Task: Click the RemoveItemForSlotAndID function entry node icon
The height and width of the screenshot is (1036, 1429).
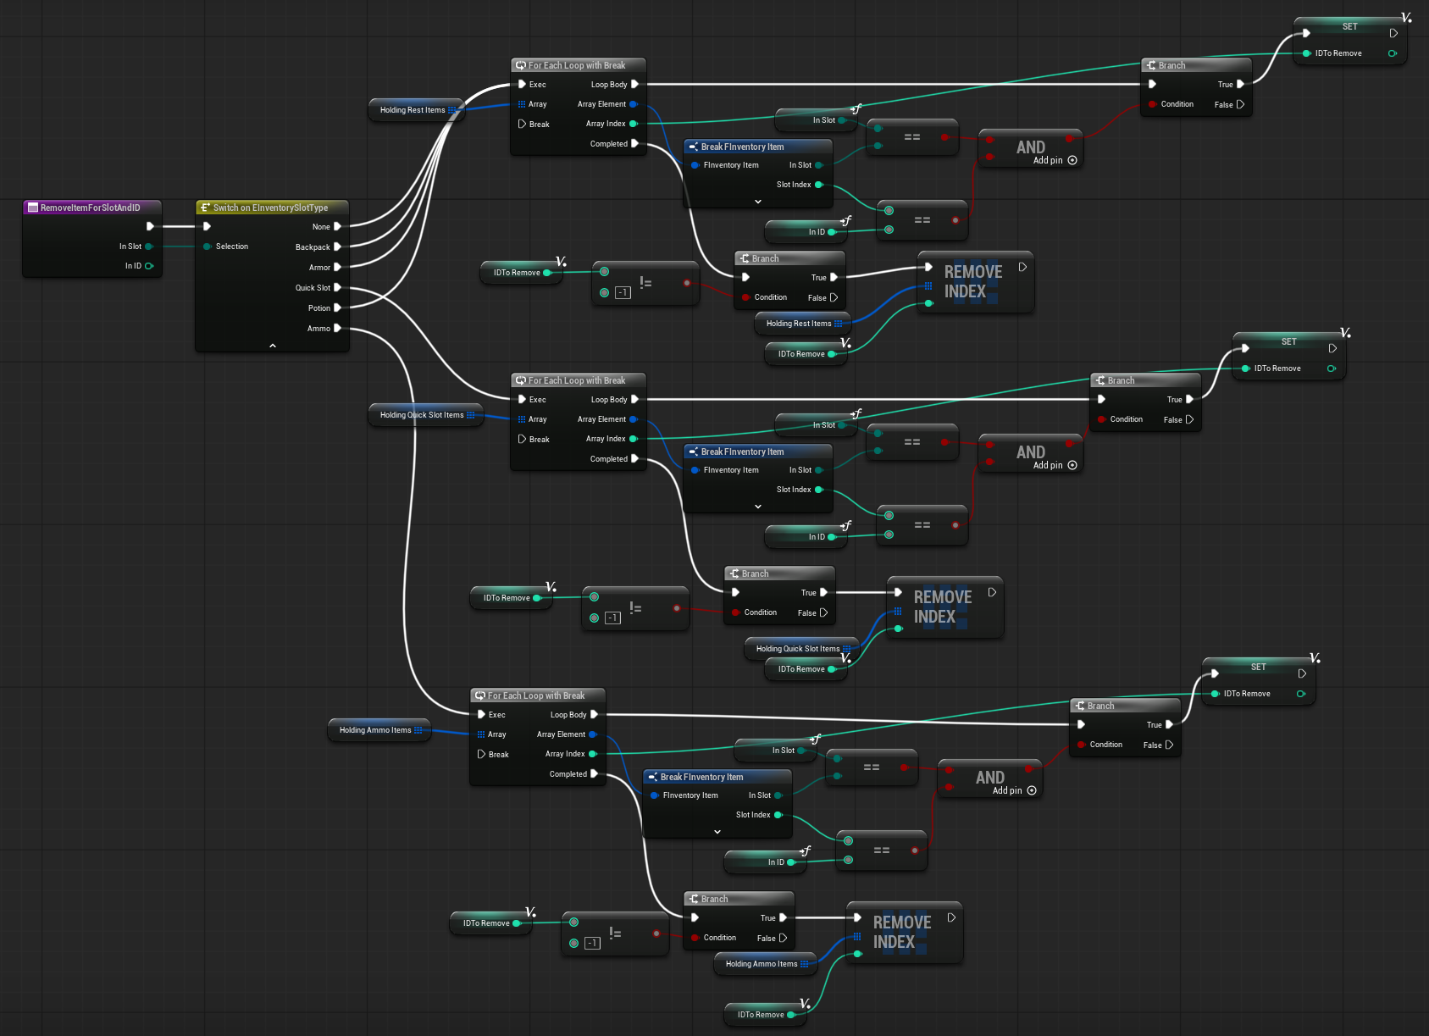Action: (x=33, y=208)
